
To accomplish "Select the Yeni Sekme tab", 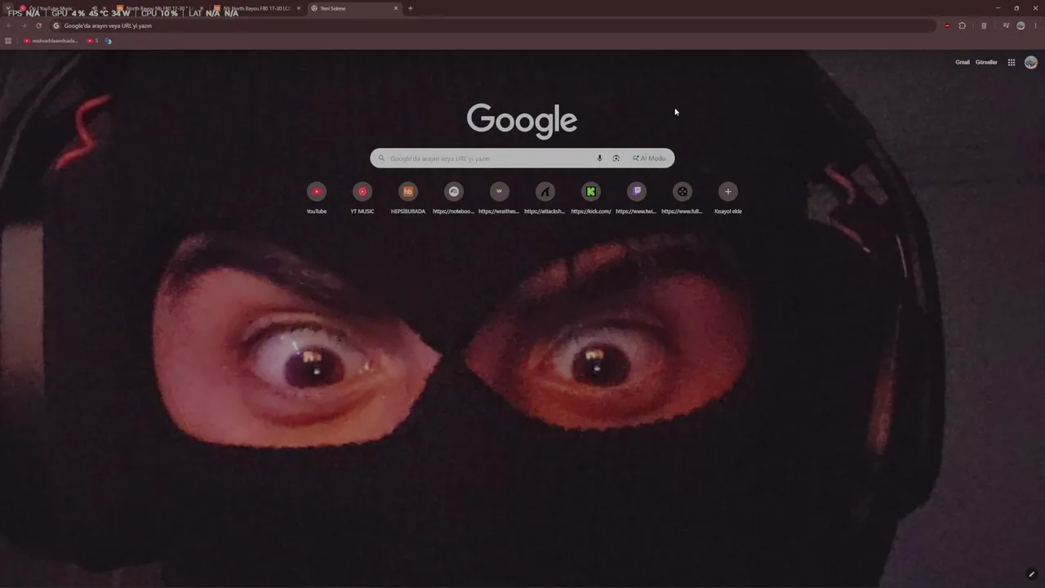I will pos(355,8).
